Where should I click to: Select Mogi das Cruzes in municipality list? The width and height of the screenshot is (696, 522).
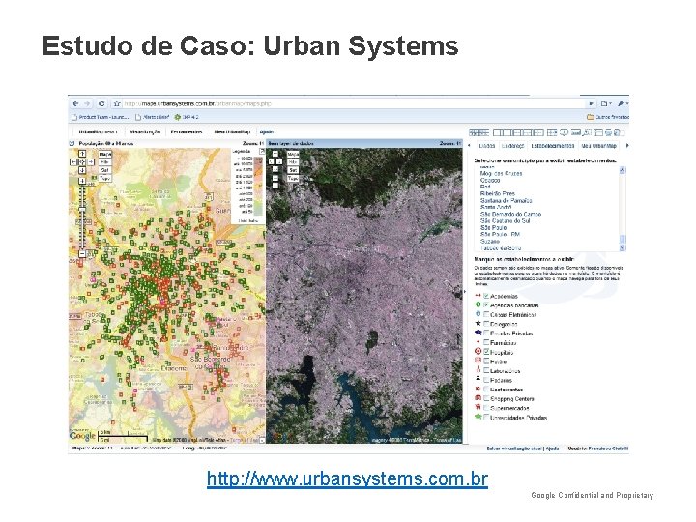click(501, 174)
